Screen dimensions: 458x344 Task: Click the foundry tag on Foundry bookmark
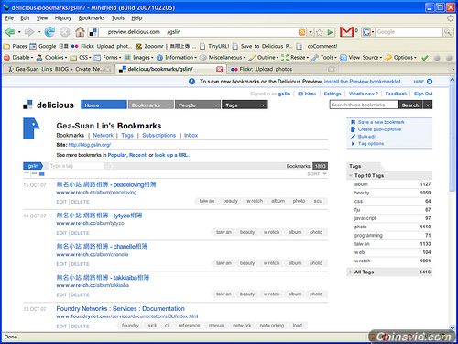tap(130, 326)
